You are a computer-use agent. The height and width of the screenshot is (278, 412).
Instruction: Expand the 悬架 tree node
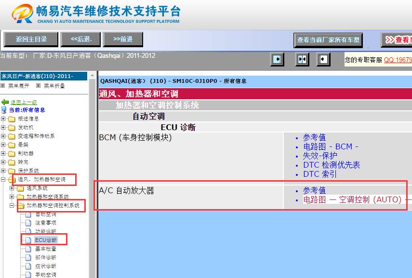3,145
